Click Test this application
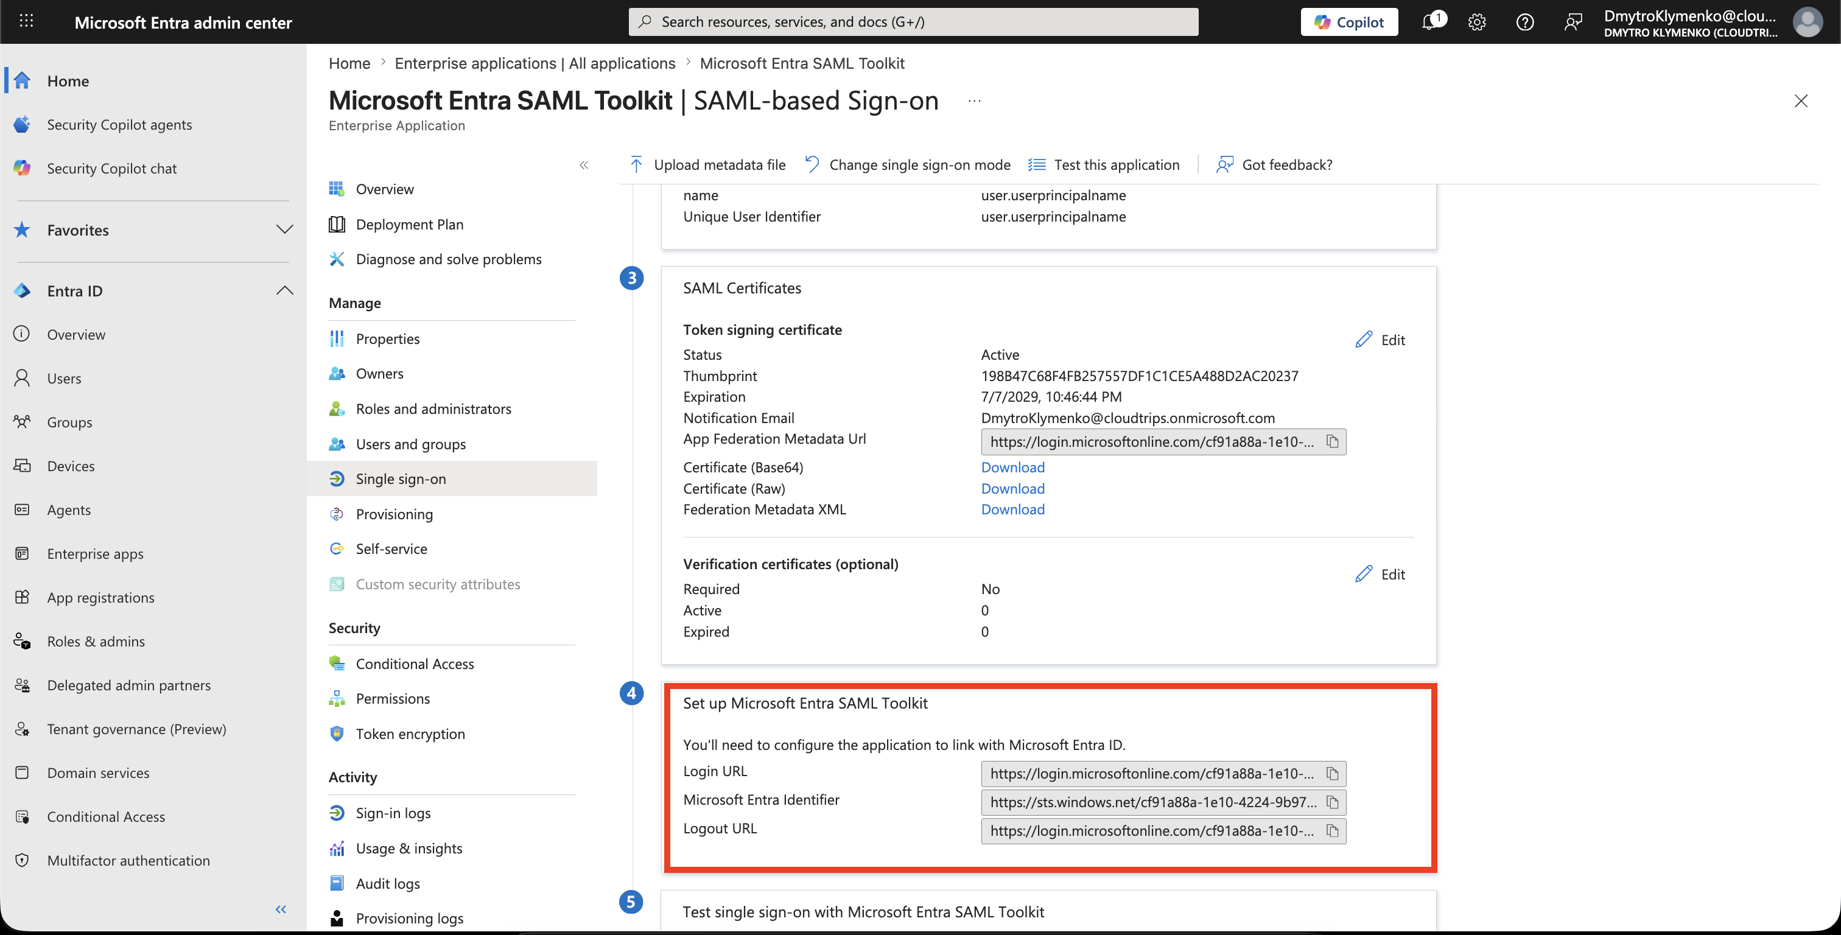Viewport: 1841px width, 935px height. pyautogui.click(x=1104, y=164)
